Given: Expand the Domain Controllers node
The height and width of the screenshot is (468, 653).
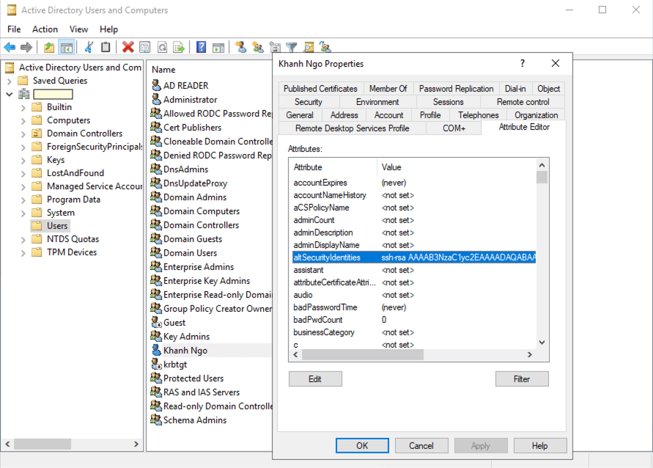Looking at the screenshot, I should (23, 134).
